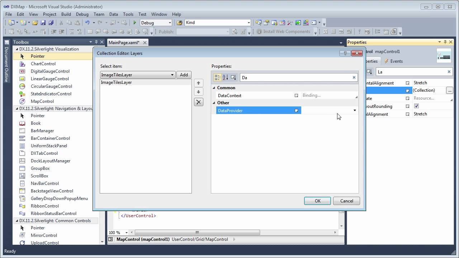Click the Add New Item toolbar icon

tap(23, 23)
